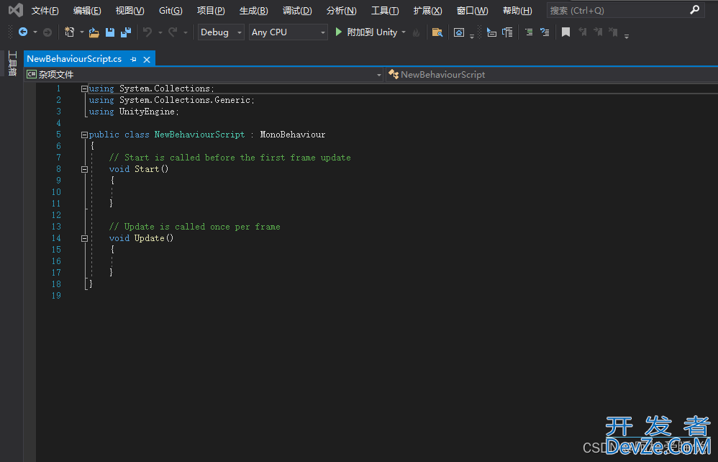Open the NewBehaviourScript type navigation dropdown
Viewport: 718px width, 462px height.
(552, 74)
